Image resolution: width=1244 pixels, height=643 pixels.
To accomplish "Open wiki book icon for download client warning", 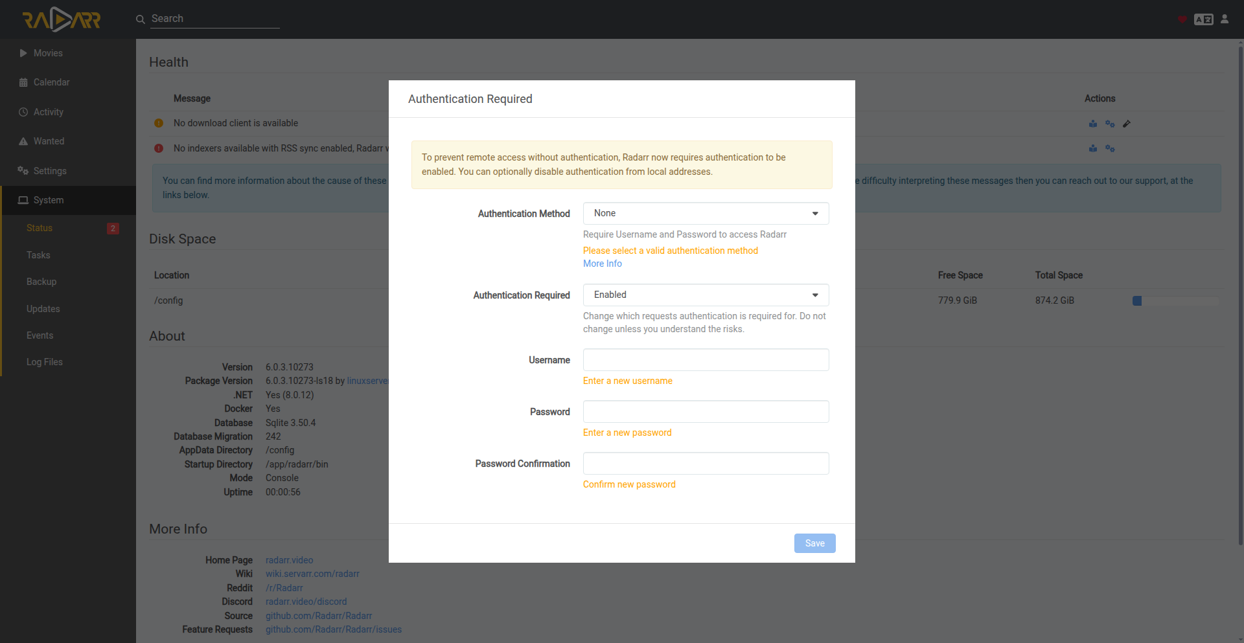I will coord(1093,124).
